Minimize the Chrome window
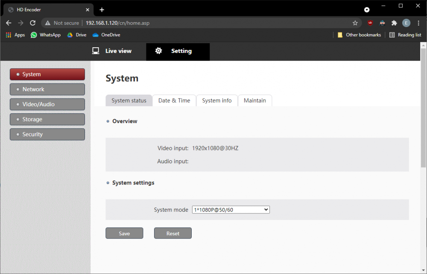Image resolution: width=427 pixels, height=274 pixels. tap(383, 6)
